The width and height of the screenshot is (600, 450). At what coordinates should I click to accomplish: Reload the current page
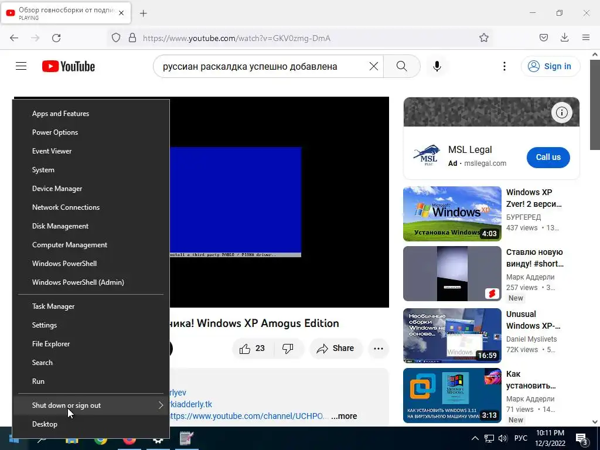click(x=56, y=38)
